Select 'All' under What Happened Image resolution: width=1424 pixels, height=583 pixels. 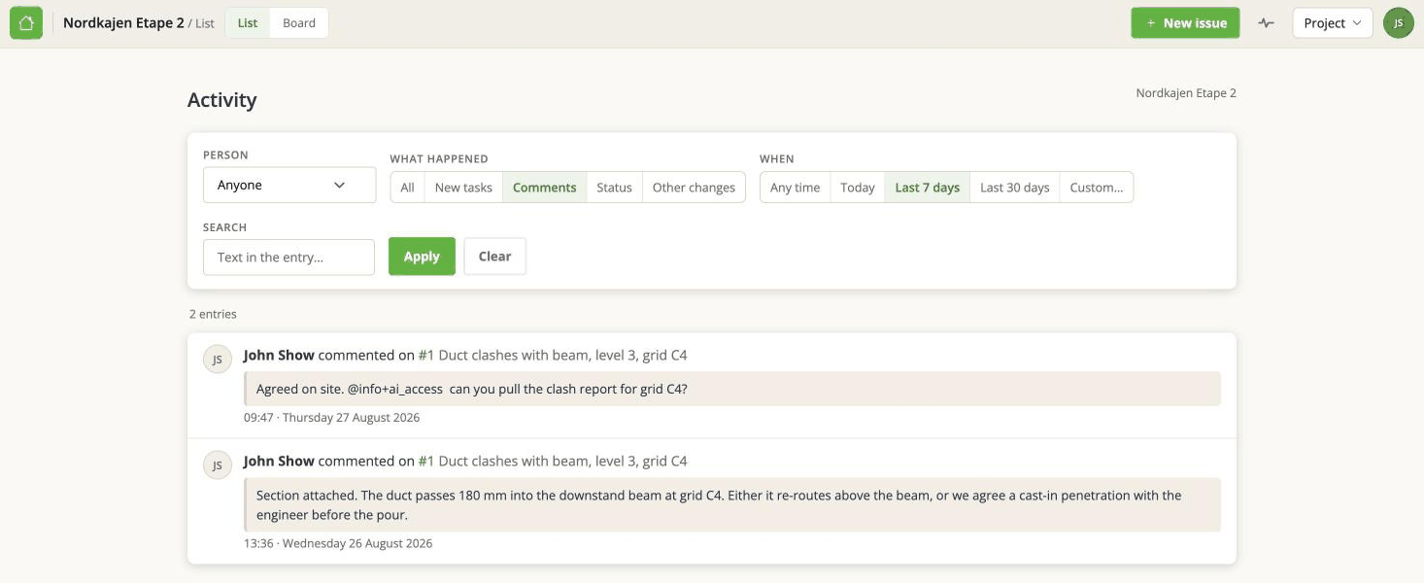pyautogui.click(x=407, y=188)
